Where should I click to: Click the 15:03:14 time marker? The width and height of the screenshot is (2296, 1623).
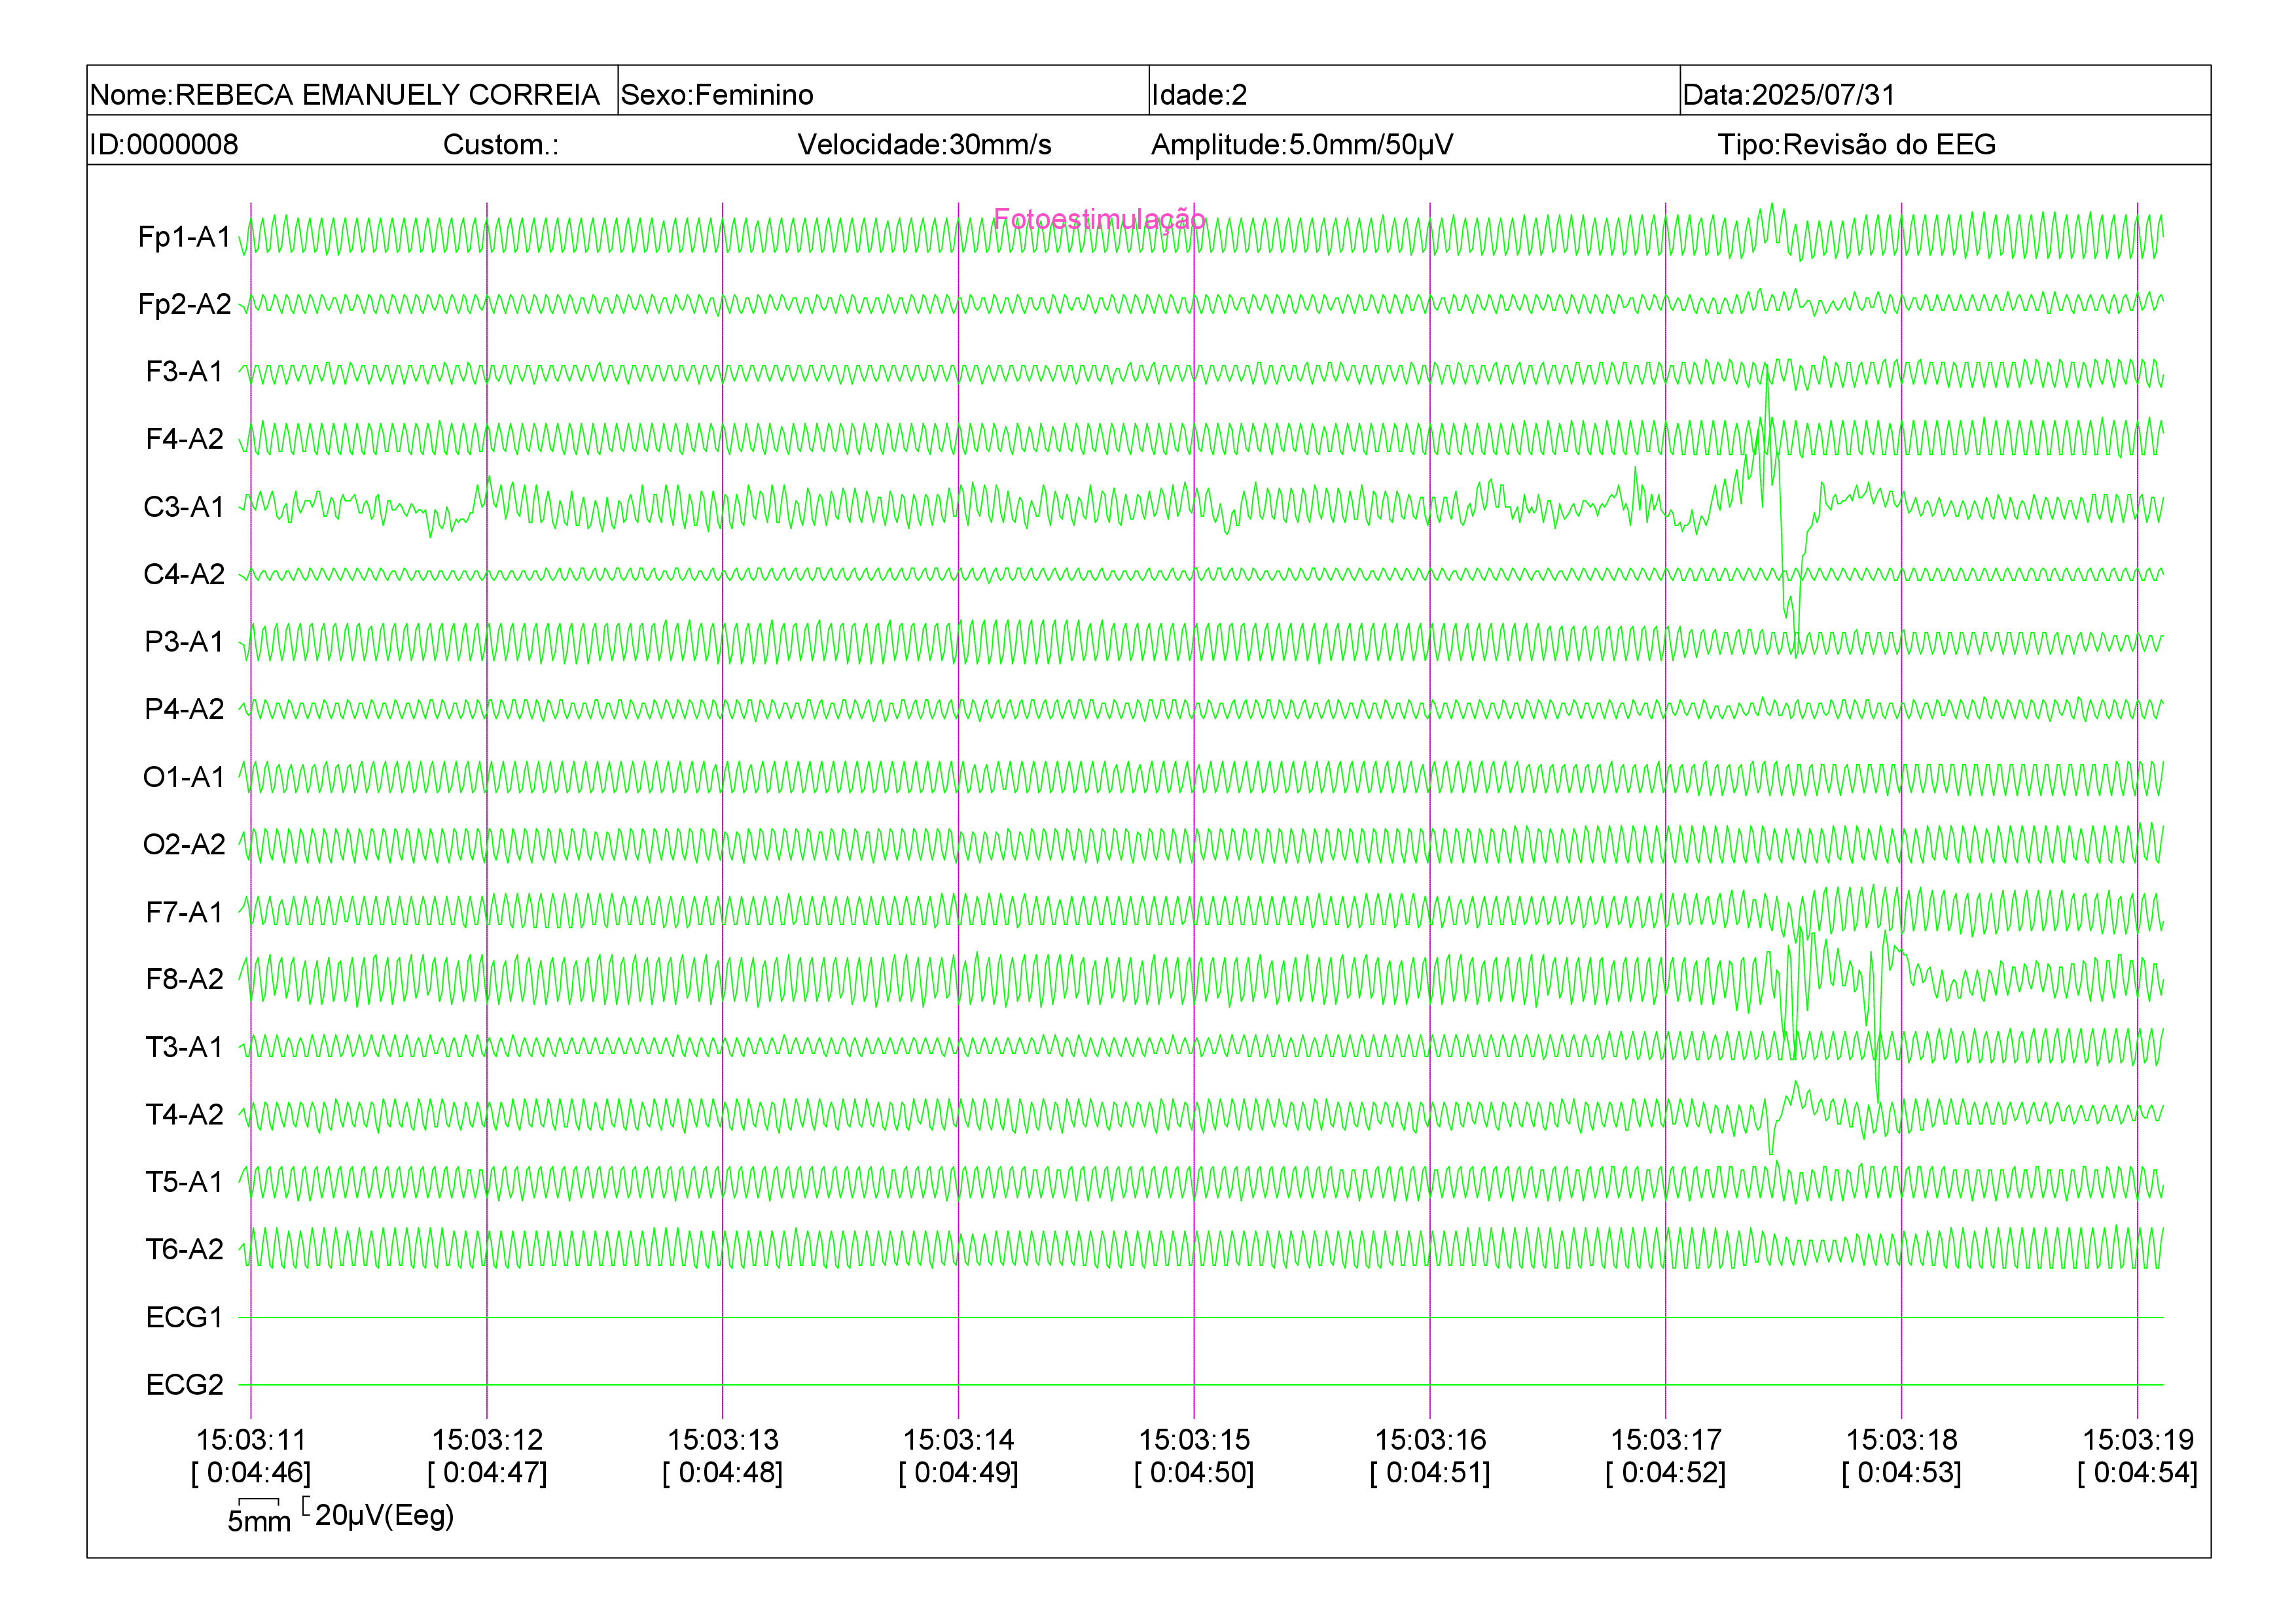[958, 1440]
